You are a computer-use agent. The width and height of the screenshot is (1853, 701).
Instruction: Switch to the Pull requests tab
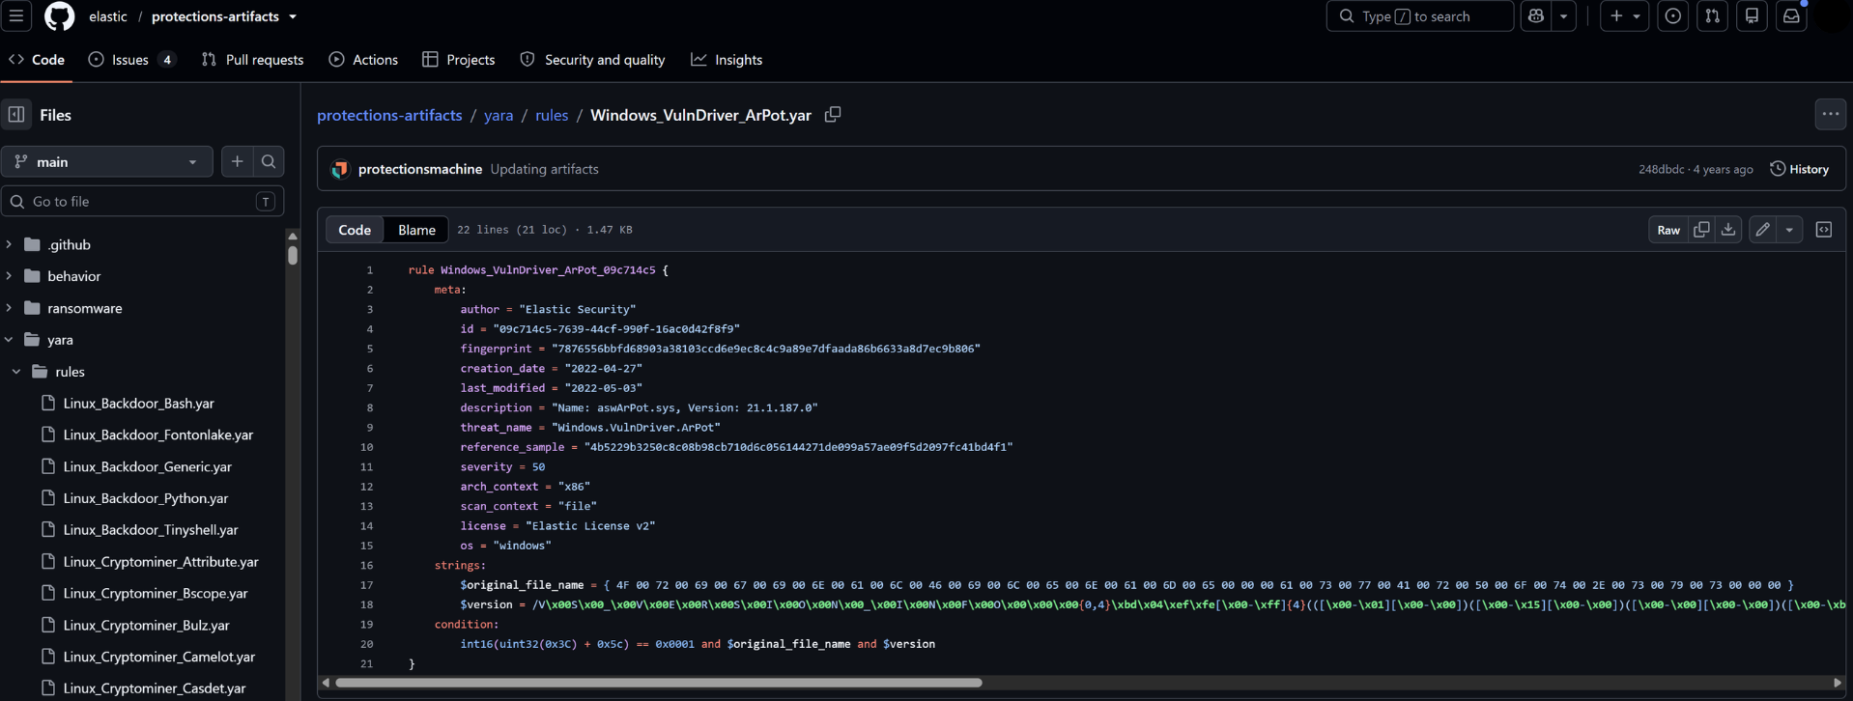click(252, 60)
